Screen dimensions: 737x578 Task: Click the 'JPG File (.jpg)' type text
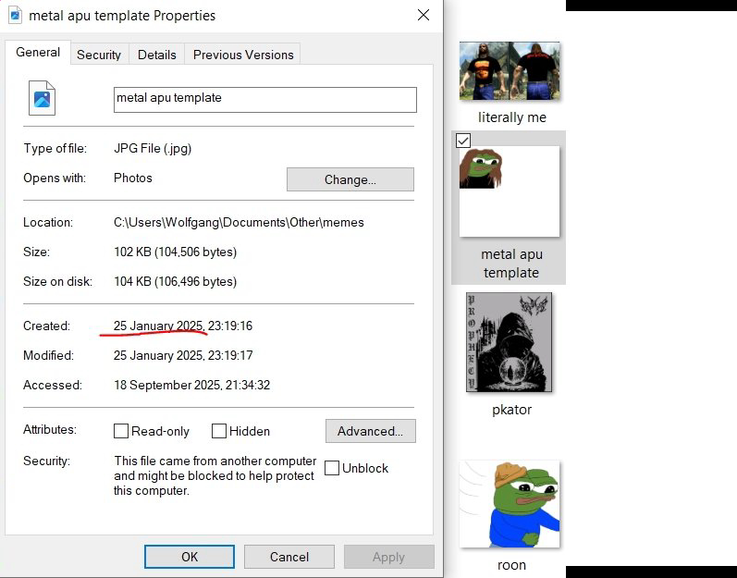(153, 149)
